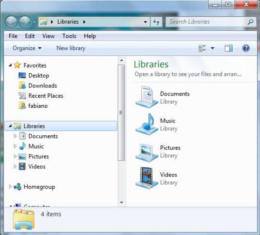This screenshot has width=260, height=235.
Task: Click the navigation pane scroll down arrow
Action: [121, 203]
